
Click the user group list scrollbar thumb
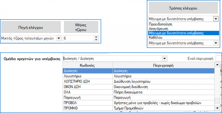pos(217,101)
